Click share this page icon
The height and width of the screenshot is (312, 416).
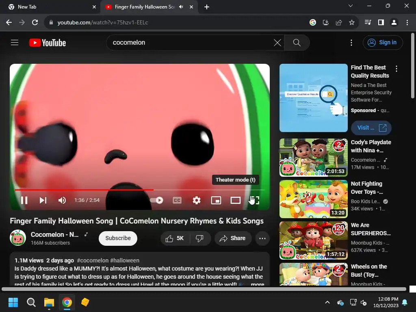(x=338, y=23)
